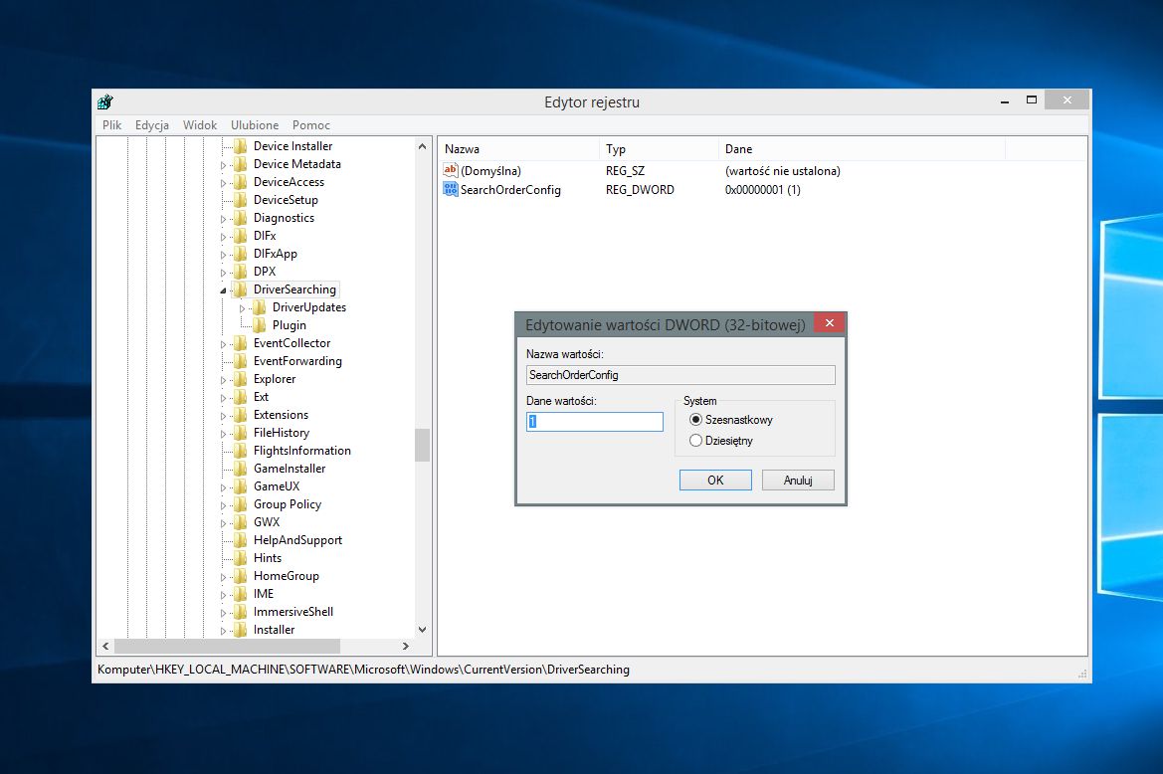Select the Dziesiętny radio button
The width and height of the screenshot is (1163, 774).
click(695, 441)
